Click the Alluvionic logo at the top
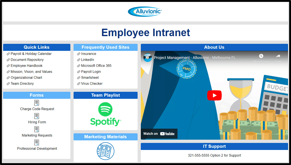The image size is (291, 165). pos(145,11)
